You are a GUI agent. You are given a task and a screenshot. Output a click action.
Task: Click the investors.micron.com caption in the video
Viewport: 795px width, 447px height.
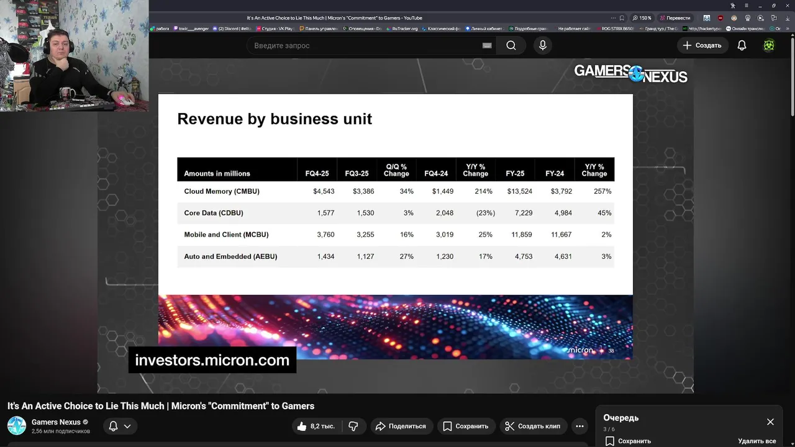tap(212, 360)
